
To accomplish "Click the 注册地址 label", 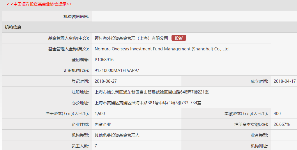I will tap(80, 92).
